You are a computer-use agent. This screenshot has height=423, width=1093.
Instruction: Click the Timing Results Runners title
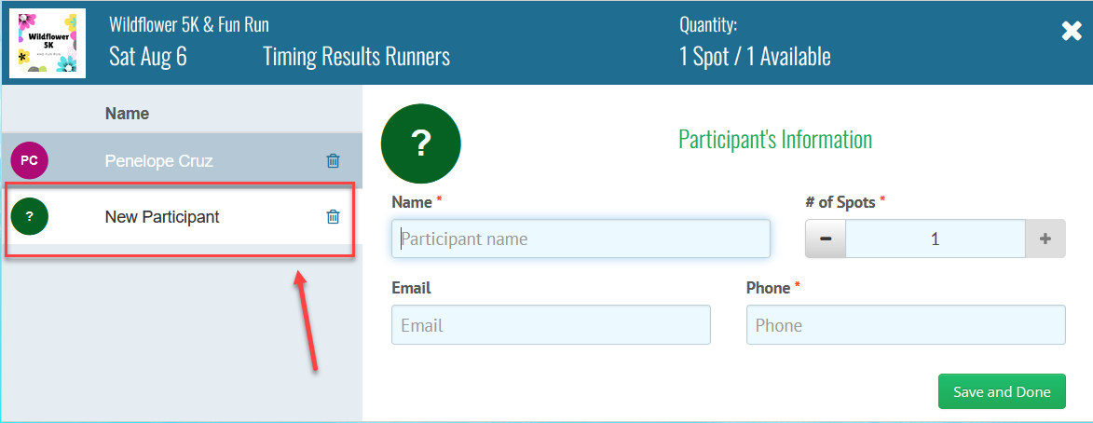click(x=356, y=56)
